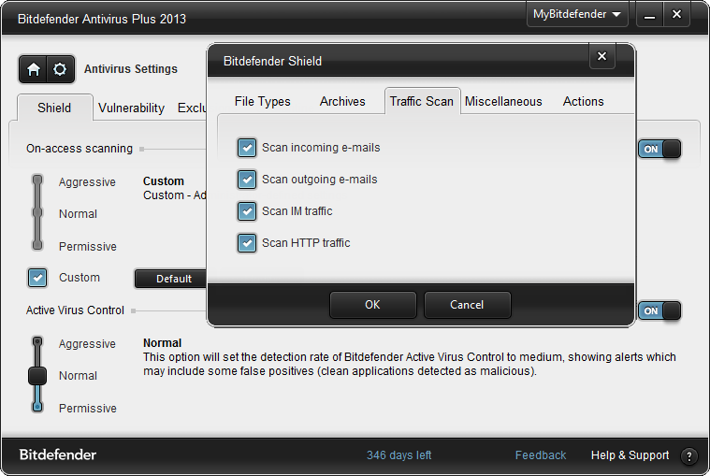
Task: Open the Vulnerability tab
Action: [x=131, y=108]
